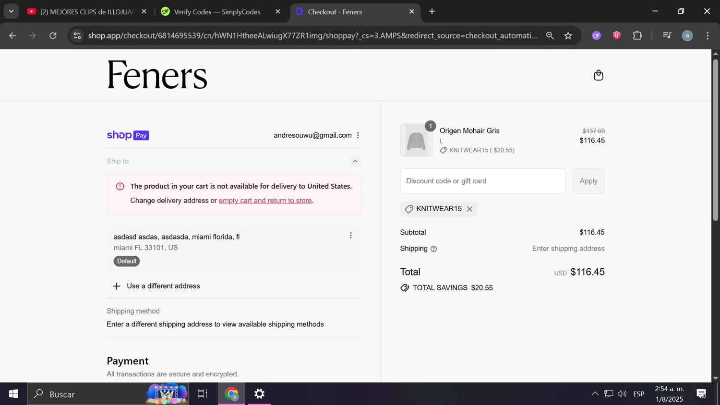Open the Settings gear taskbar icon
This screenshot has width=720, height=405.
point(260,394)
